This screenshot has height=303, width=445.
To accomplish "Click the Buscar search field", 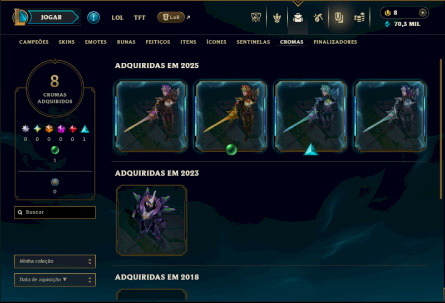I will pos(55,212).
